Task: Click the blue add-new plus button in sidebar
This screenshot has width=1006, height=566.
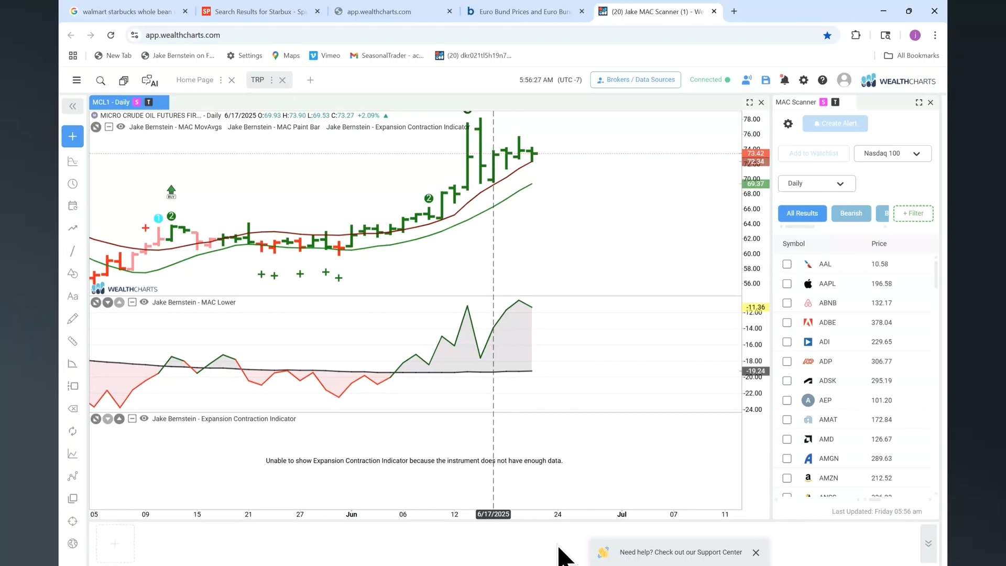Action: (x=73, y=136)
